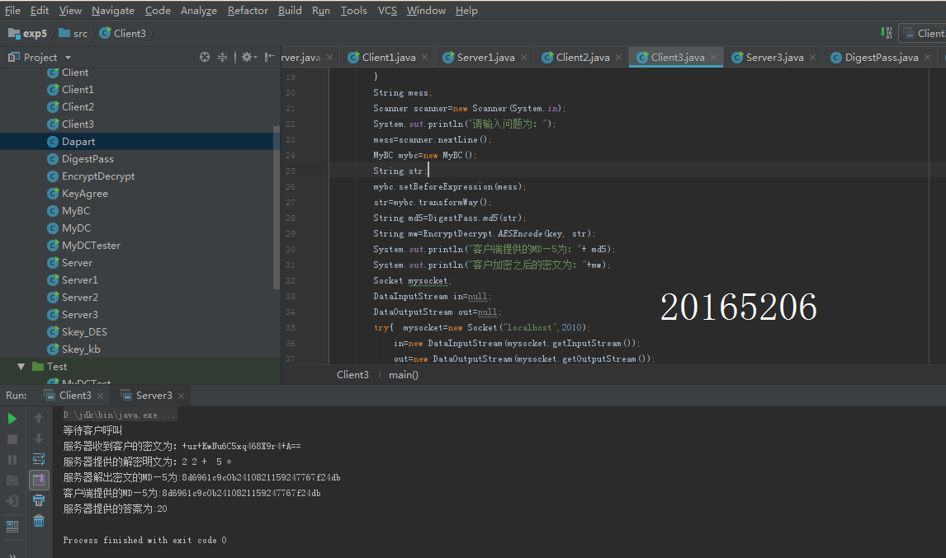This screenshot has height=558, width=946.
Task: Click src in the navigation breadcrumb
Action: (x=73, y=34)
